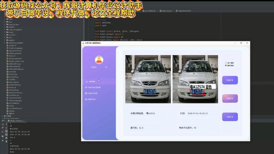Click the user avatar in the parking app
The image size is (274, 154).
pos(99,60)
